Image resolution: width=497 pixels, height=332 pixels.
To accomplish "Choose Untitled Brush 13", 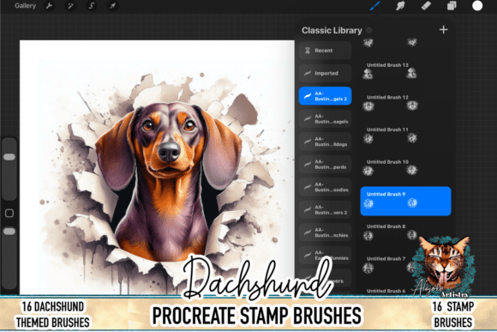I will click(405, 71).
